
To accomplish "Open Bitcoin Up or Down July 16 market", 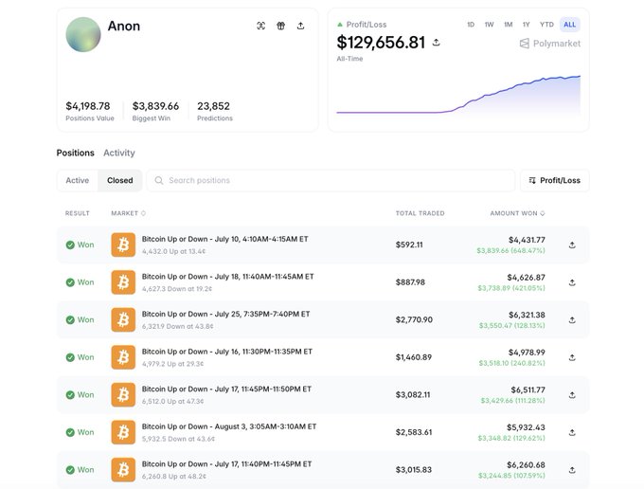I will click(227, 352).
